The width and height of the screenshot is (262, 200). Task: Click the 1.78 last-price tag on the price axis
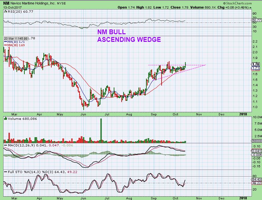256,64
